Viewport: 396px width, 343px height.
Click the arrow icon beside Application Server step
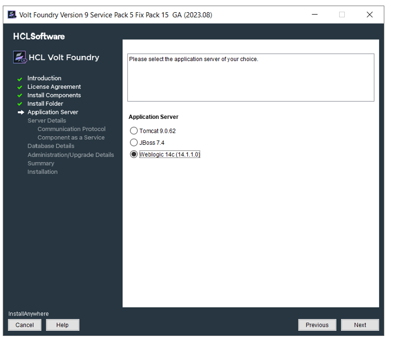(x=21, y=112)
